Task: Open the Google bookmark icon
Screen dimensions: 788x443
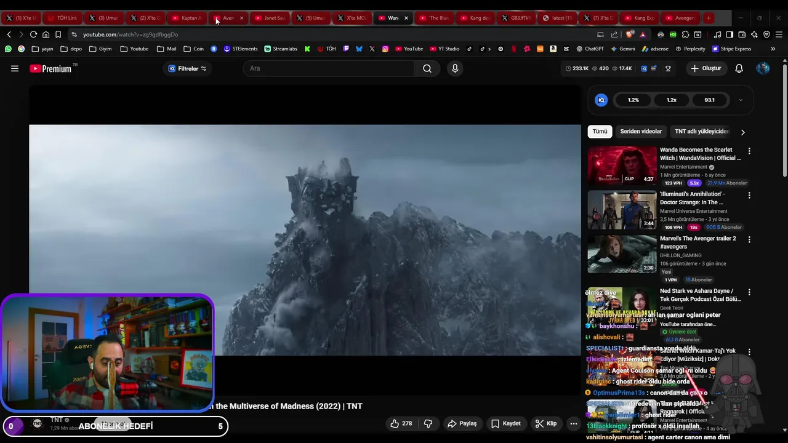Action: 22,49
